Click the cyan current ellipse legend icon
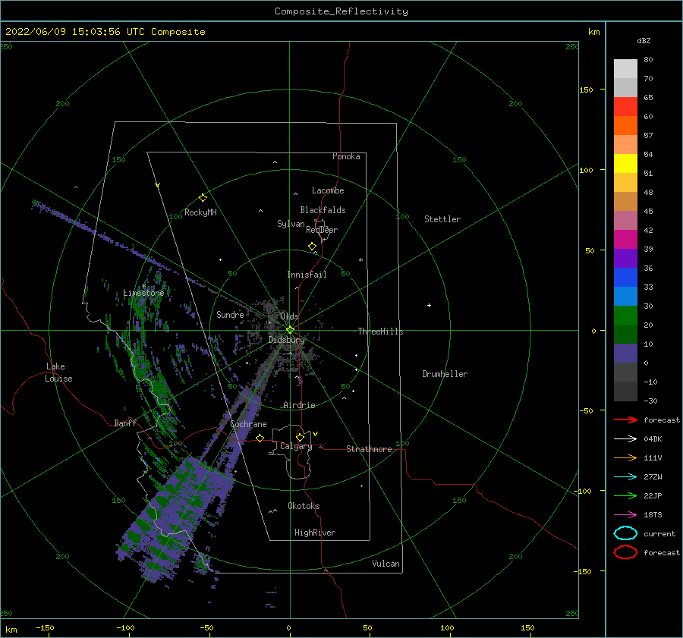The width and height of the screenshot is (683, 638). coord(625,533)
